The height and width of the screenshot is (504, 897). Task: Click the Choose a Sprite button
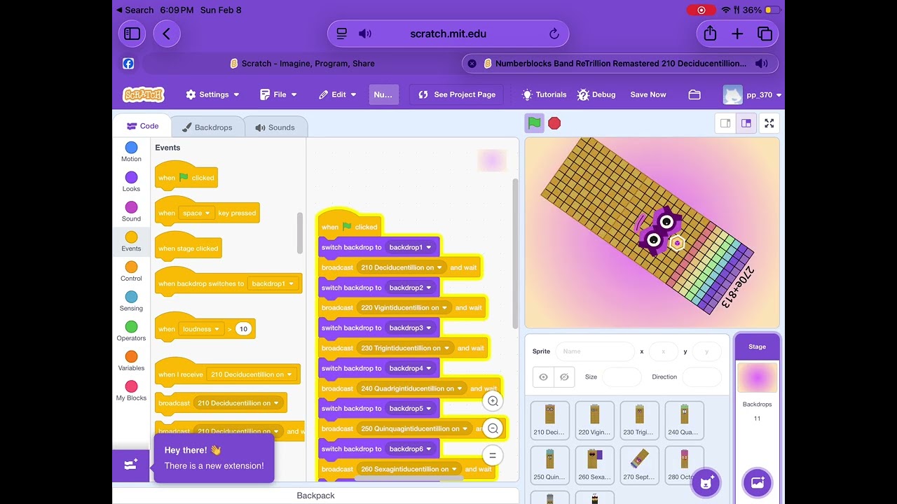(x=706, y=482)
